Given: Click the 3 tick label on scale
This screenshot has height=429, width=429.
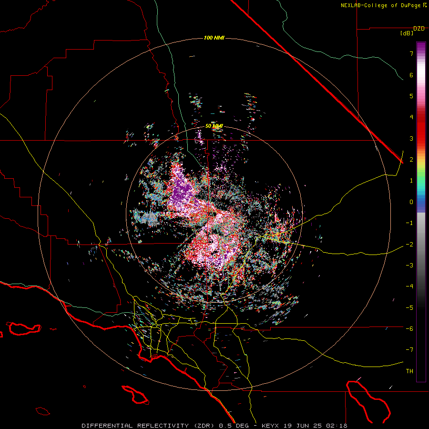Looking at the screenshot, I should click(411, 138).
